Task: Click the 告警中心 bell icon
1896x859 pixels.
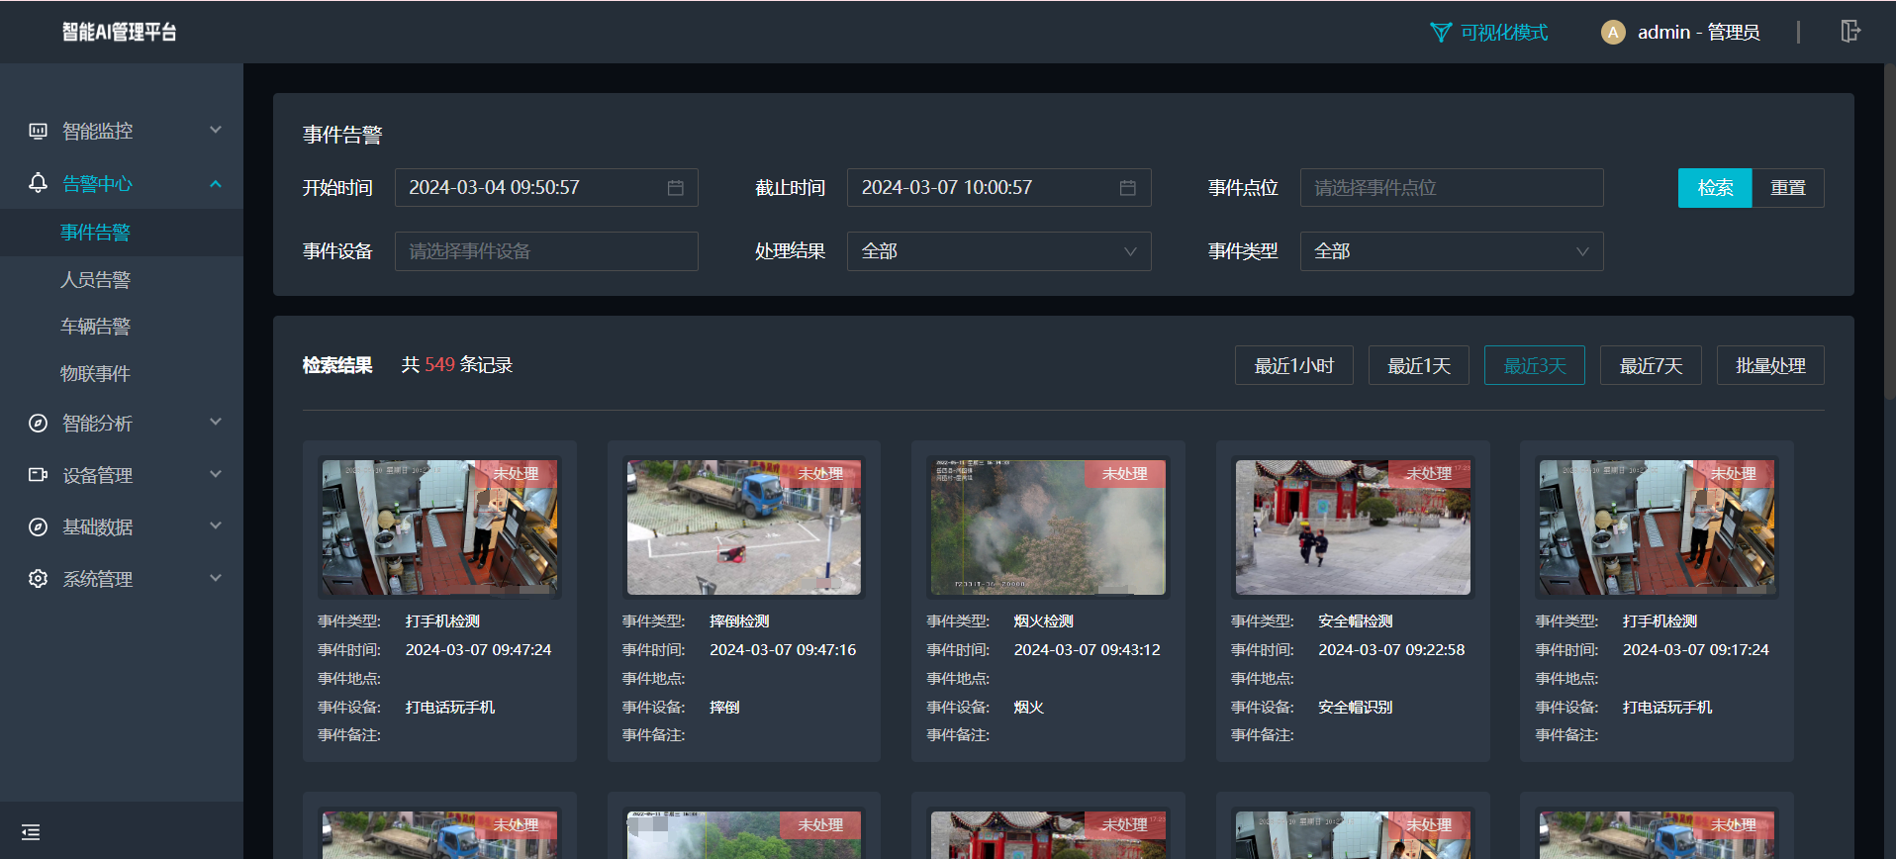Action: click(38, 183)
